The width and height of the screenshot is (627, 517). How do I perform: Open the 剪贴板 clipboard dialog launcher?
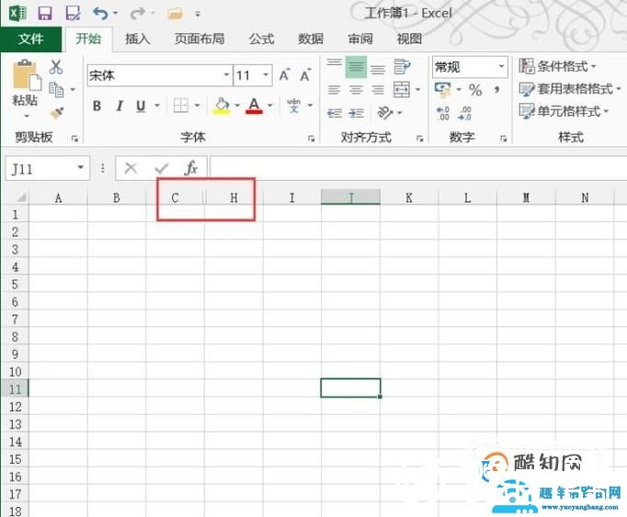tap(74, 139)
